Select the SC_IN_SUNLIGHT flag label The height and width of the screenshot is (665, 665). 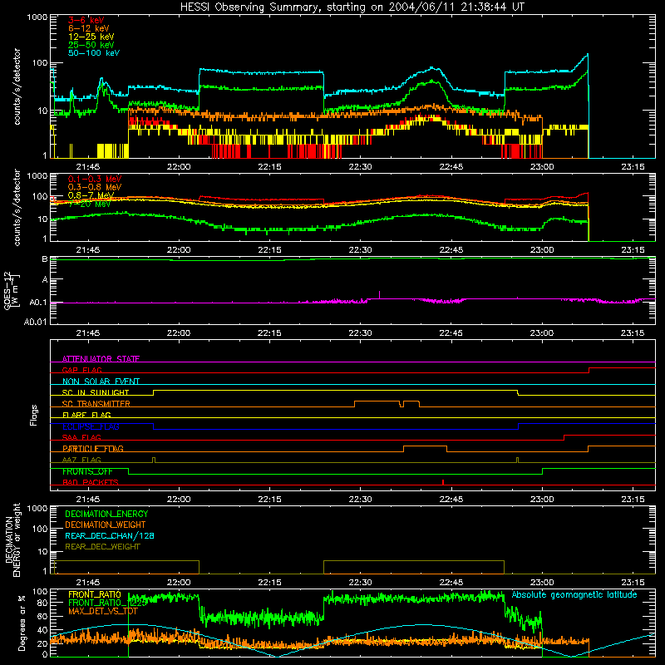pyautogui.click(x=96, y=392)
